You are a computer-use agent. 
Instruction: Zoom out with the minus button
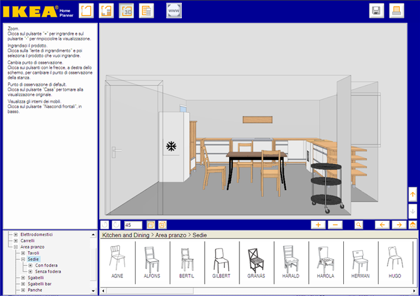[335, 225]
